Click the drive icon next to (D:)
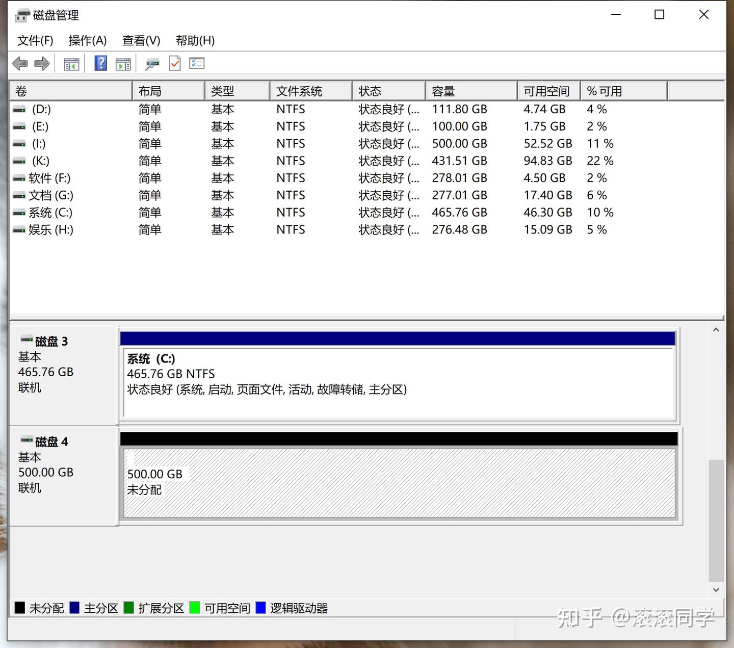 tap(19, 110)
